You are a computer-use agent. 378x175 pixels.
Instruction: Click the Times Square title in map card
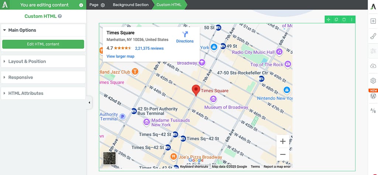[x=121, y=33]
